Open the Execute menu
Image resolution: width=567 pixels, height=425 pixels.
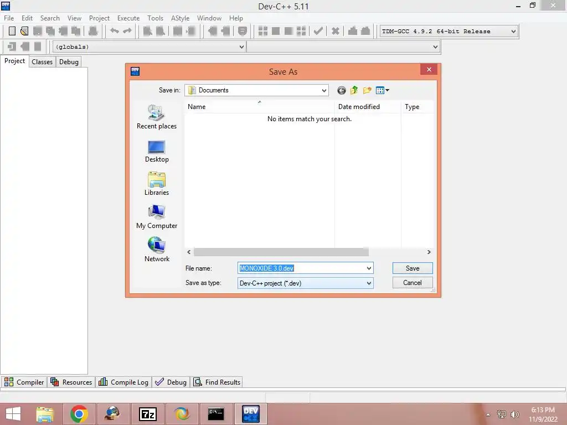click(128, 18)
